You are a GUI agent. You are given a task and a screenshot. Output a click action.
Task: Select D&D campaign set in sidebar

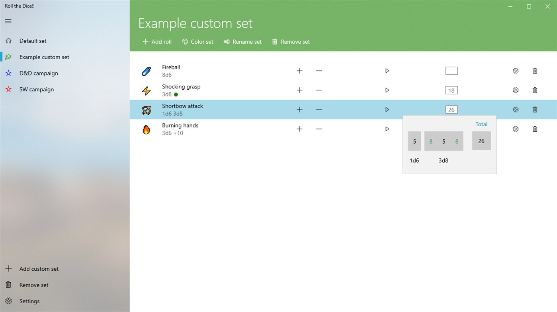pyautogui.click(x=39, y=73)
